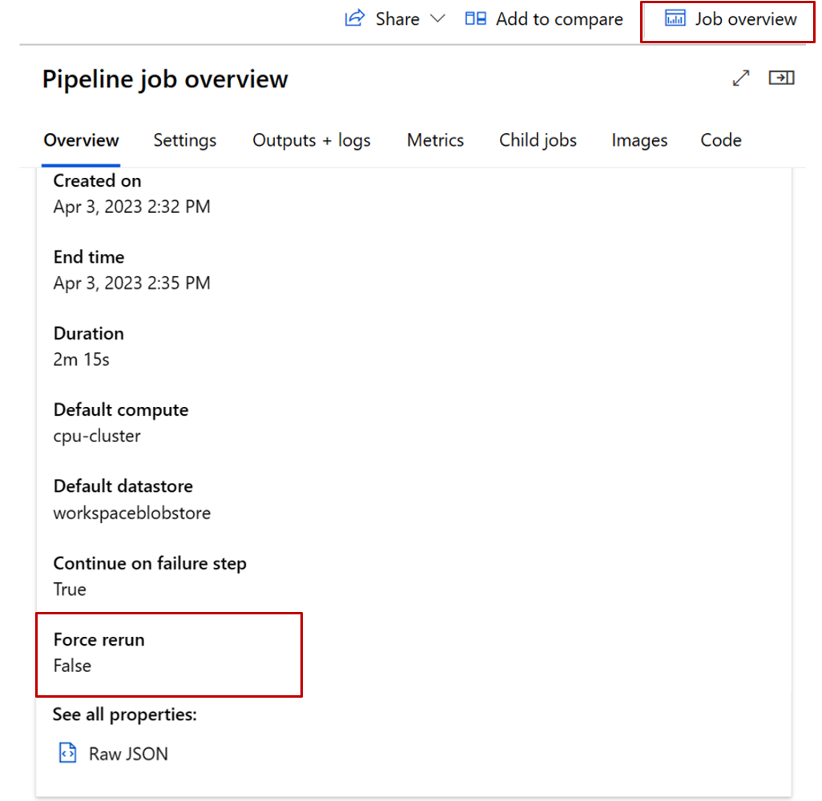Open the Outputs + logs tab
Screen dimensions: 822x801
312,140
